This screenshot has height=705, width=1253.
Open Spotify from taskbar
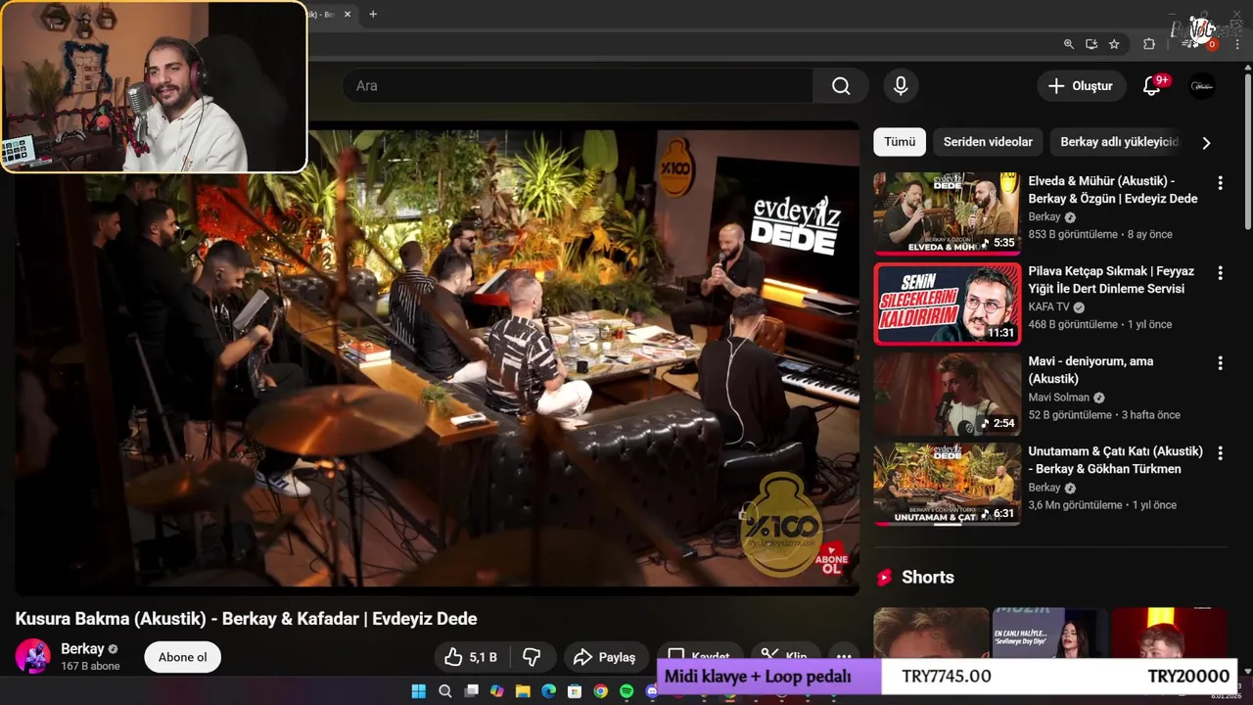pyautogui.click(x=626, y=691)
